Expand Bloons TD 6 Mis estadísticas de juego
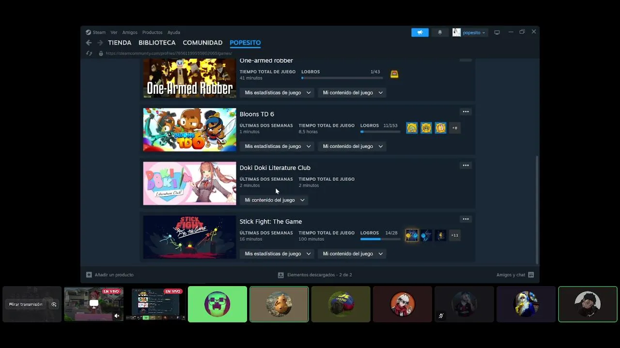 (x=278, y=146)
